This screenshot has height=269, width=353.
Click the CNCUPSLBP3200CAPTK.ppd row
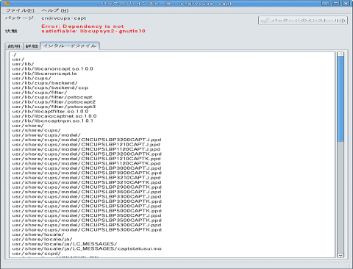pos(87,154)
